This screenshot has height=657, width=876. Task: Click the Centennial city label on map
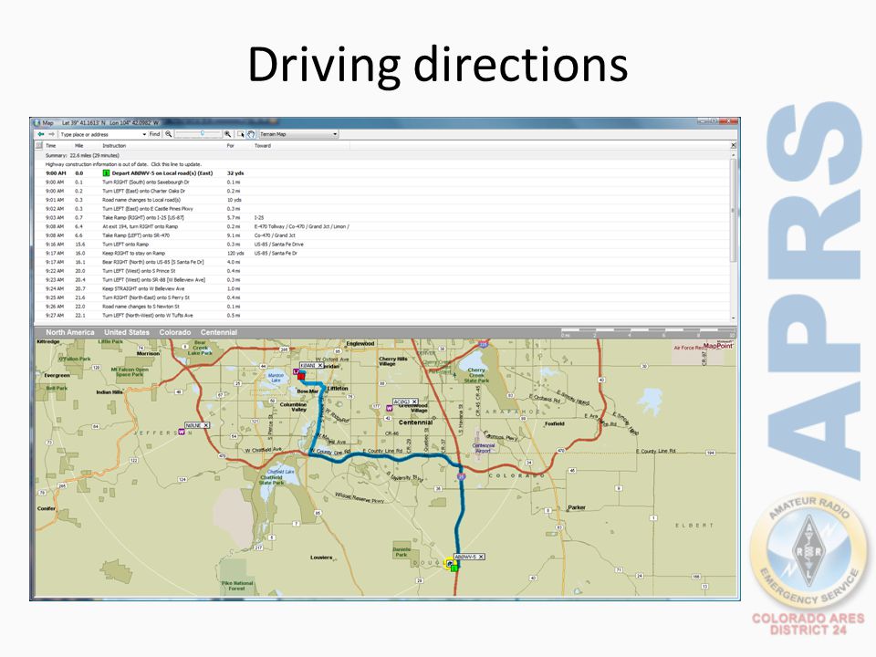(x=416, y=422)
